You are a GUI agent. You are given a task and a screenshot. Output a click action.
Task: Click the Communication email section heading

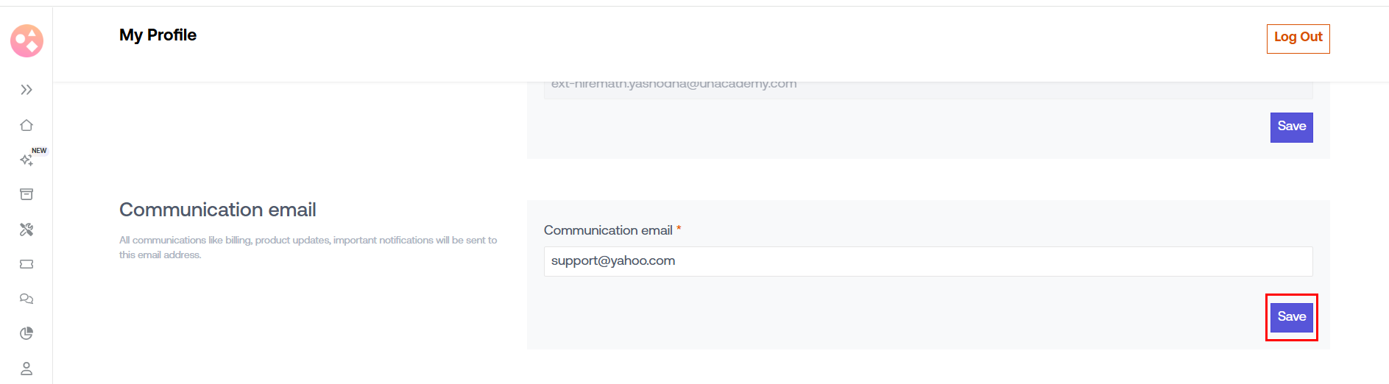218,210
